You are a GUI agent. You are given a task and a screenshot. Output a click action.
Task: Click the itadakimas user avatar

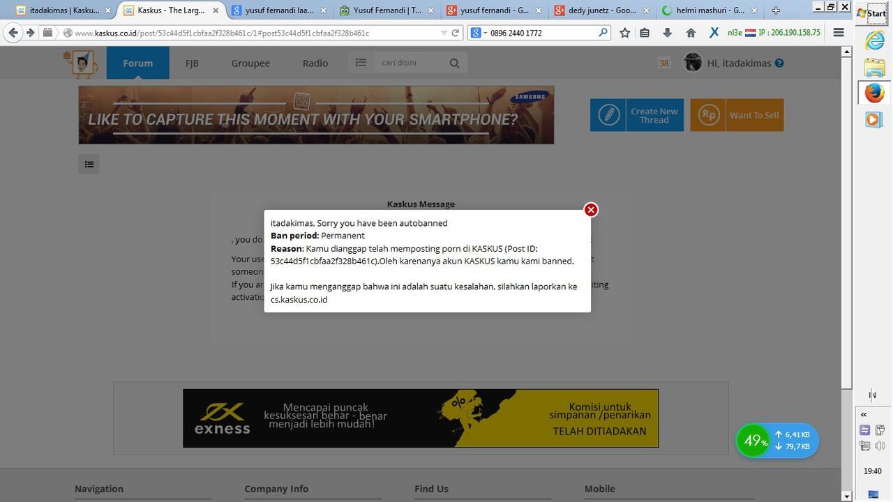click(693, 63)
